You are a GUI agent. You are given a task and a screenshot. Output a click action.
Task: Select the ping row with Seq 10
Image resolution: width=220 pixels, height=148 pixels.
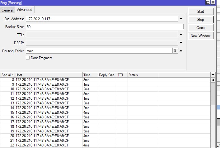pyautogui.click(x=105, y=89)
